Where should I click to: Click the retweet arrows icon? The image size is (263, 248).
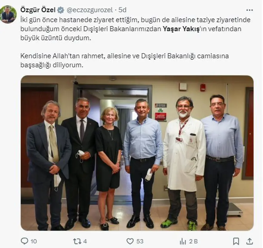click(77, 241)
